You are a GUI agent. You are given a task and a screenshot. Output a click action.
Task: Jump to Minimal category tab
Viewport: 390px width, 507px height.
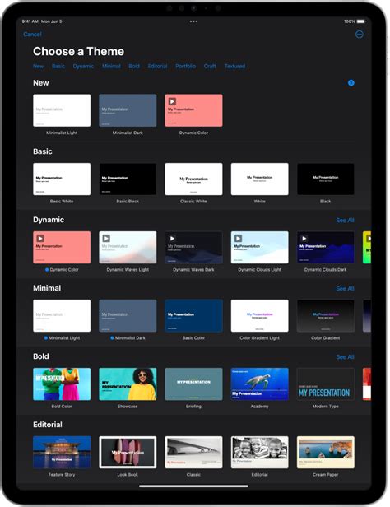coord(111,67)
